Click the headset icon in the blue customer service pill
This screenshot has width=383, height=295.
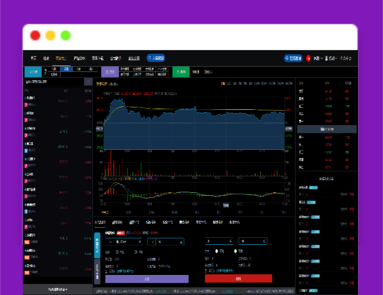click(x=288, y=58)
